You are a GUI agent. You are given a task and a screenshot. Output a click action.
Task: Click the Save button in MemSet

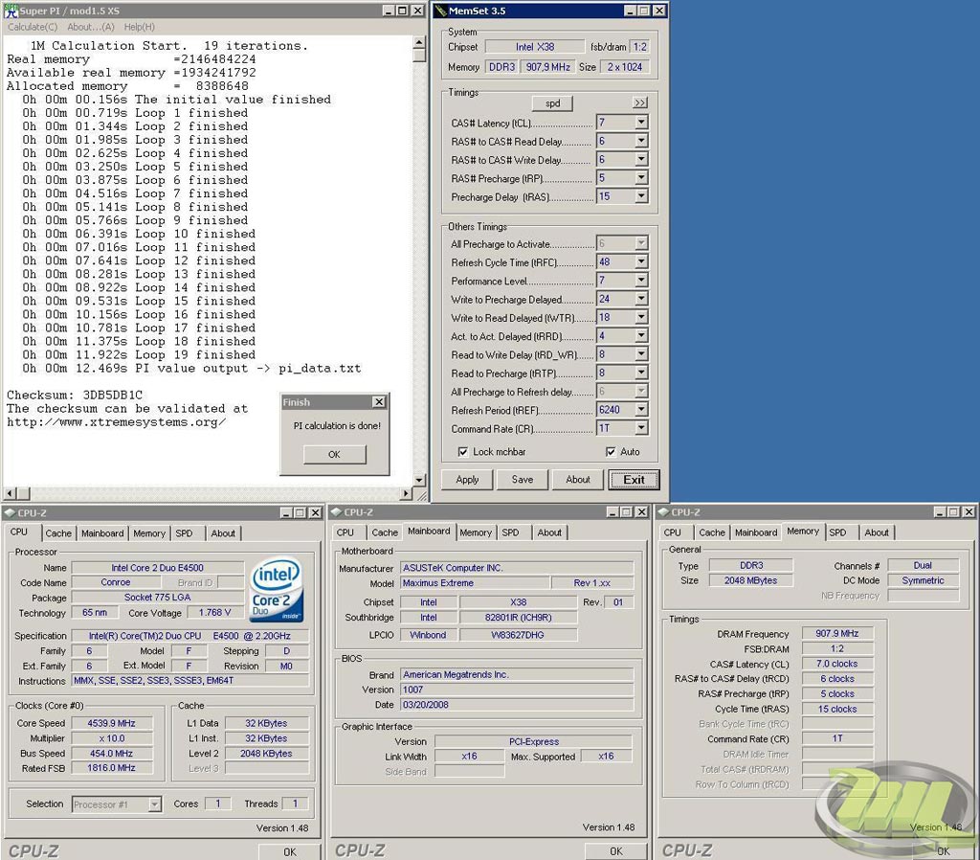click(523, 480)
